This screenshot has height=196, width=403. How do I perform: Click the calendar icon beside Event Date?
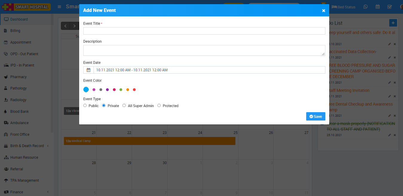88,70
